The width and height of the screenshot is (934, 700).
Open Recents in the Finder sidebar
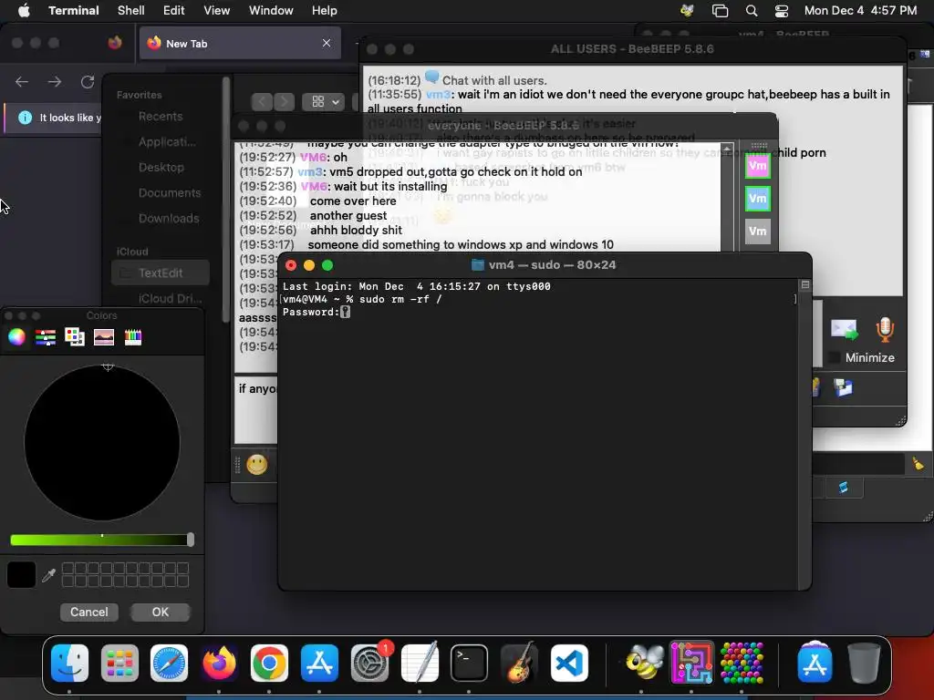161,116
